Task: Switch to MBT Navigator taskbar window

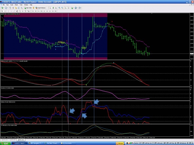Action: (36, 143)
